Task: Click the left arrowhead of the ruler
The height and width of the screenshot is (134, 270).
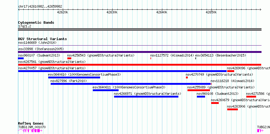Action: pos(19,10)
